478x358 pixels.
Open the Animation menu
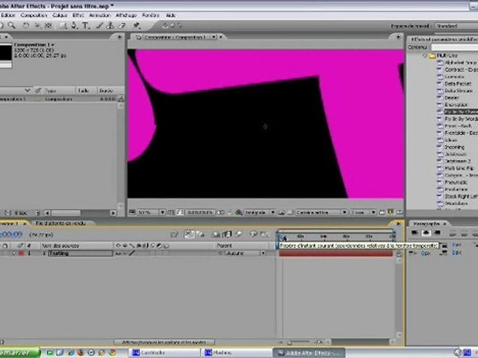(x=100, y=15)
